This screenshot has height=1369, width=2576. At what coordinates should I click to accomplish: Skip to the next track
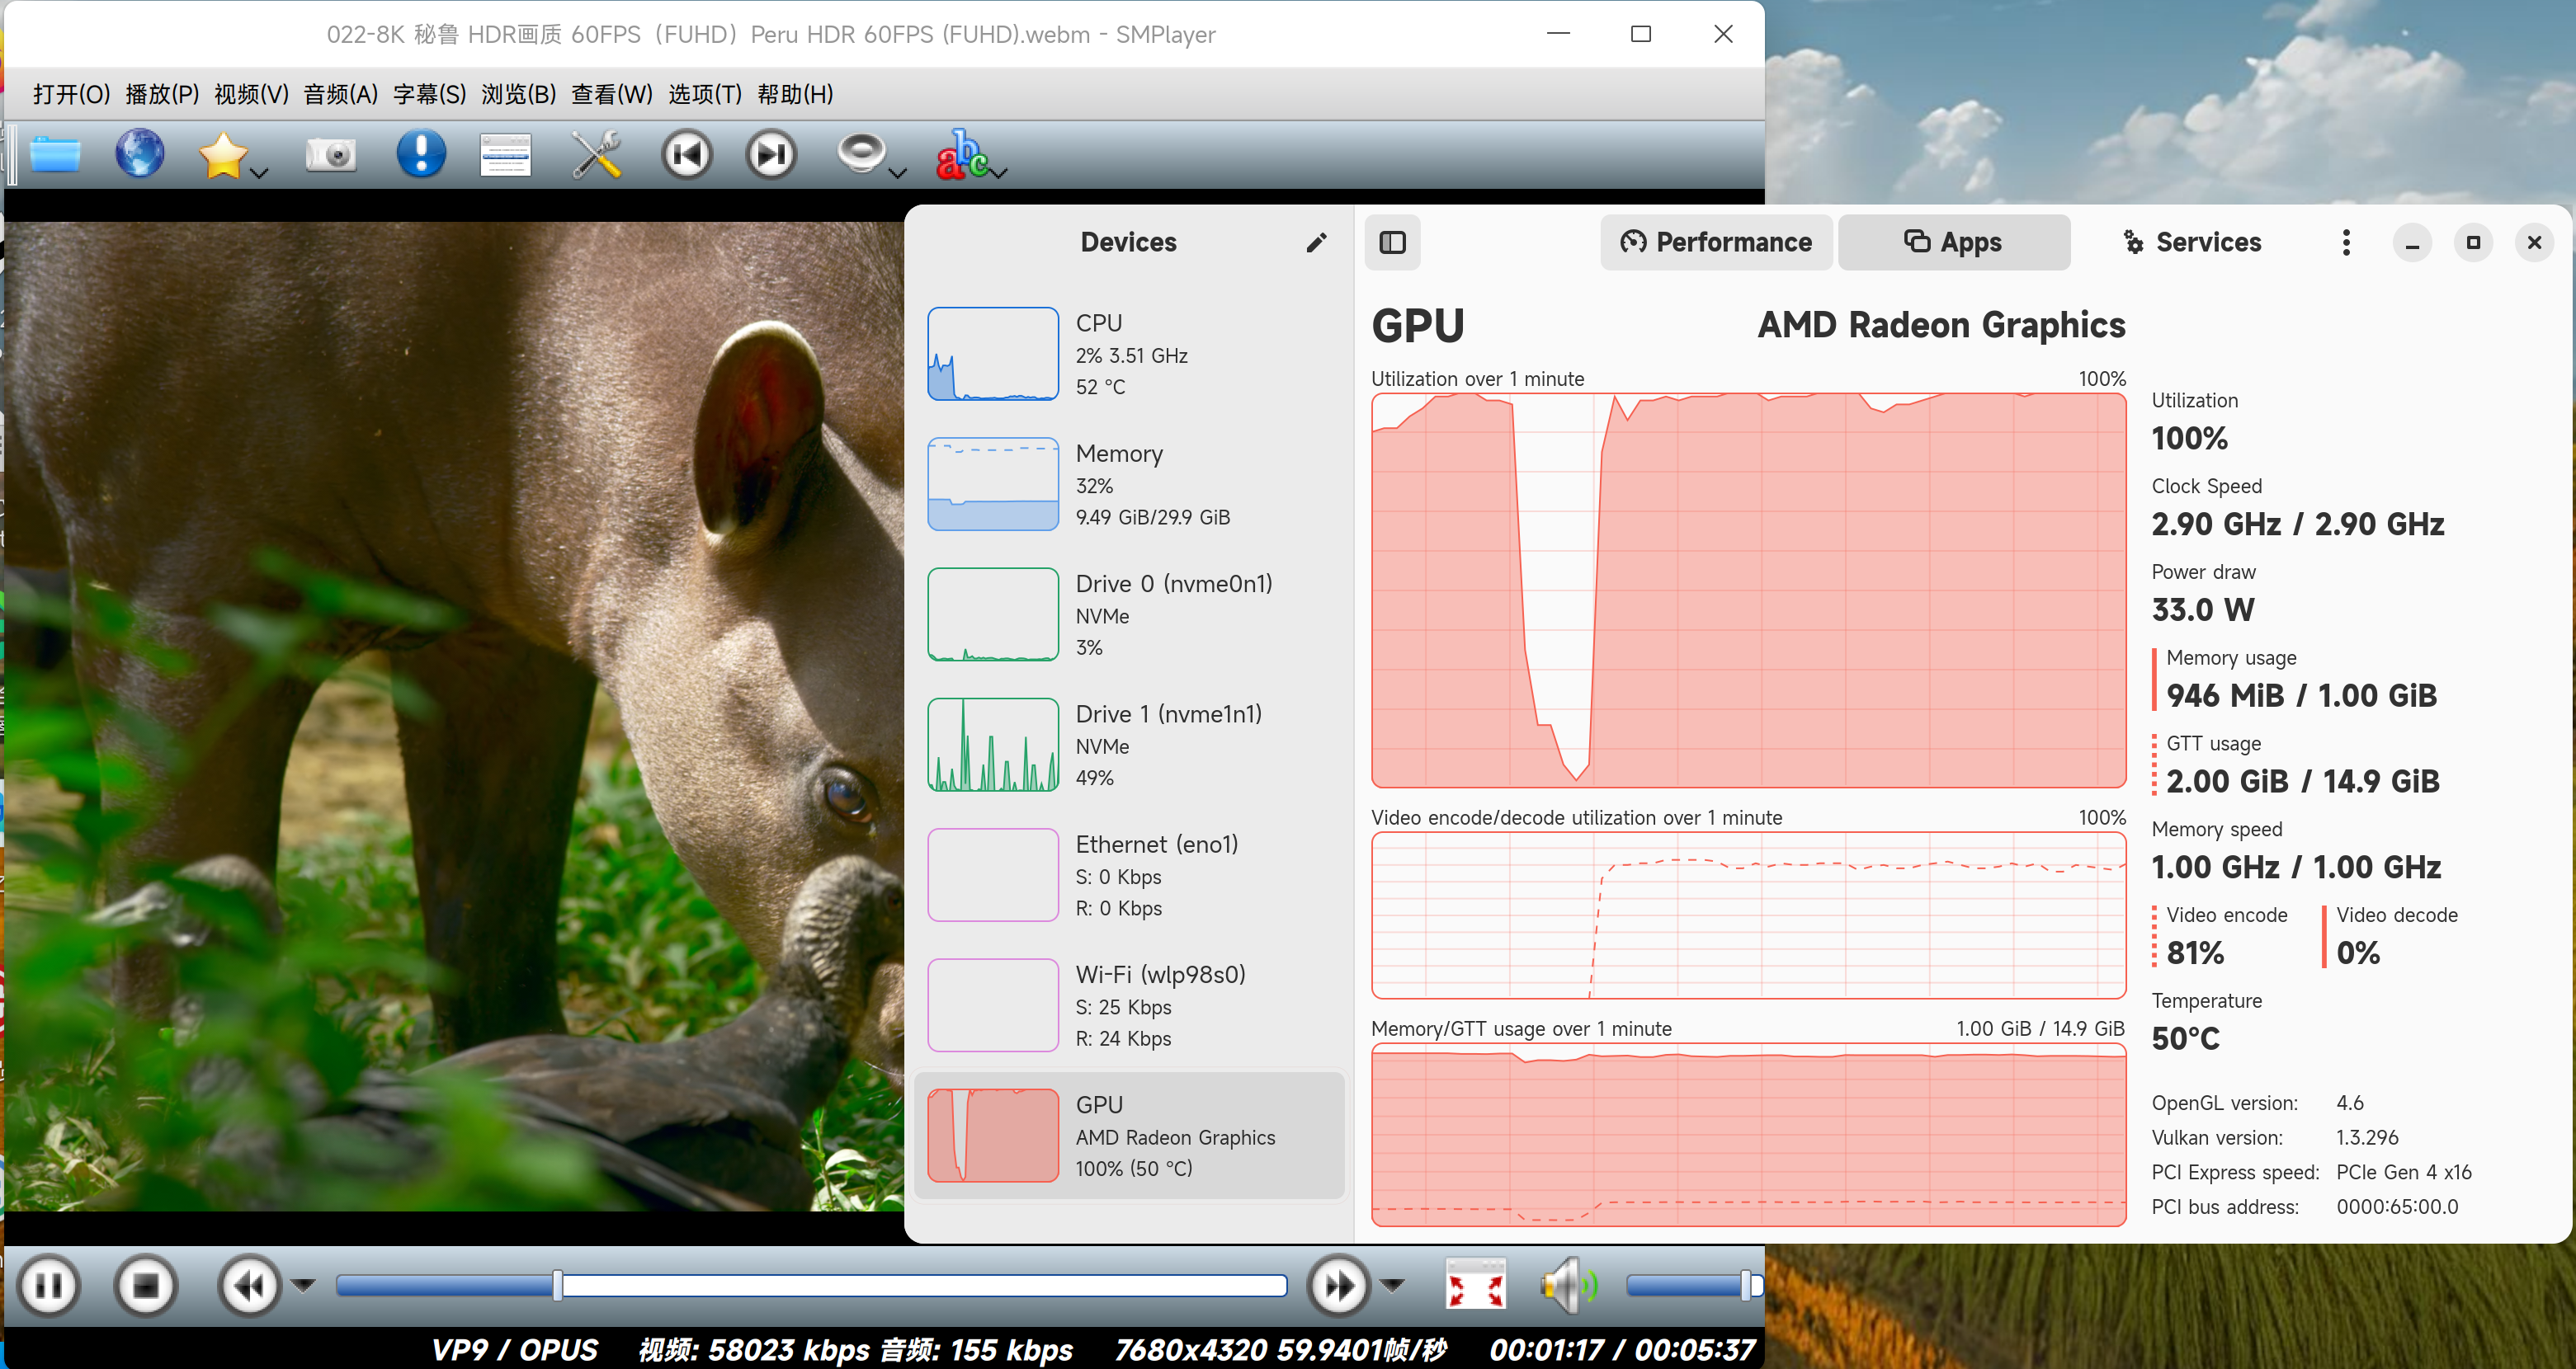click(x=771, y=155)
